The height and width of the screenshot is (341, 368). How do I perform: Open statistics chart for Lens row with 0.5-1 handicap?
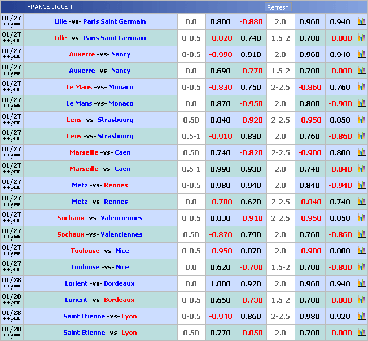coord(361,137)
